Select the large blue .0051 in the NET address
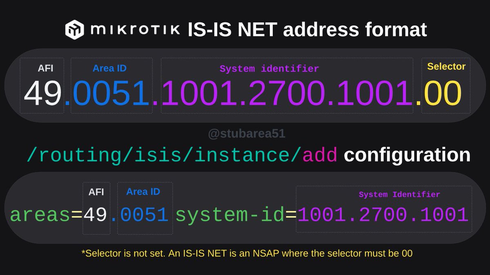The height and width of the screenshot is (275, 490). (x=107, y=93)
